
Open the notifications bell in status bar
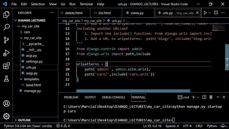(223, 126)
